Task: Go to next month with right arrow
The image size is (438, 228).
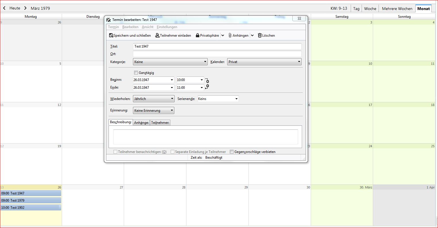Action: [x=25, y=8]
